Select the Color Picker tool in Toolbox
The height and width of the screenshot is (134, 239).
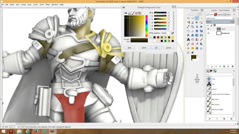coord(188,27)
